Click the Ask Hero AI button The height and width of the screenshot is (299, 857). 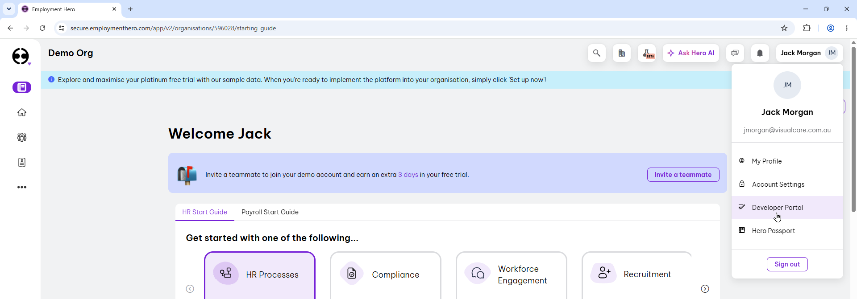[691, 53]
